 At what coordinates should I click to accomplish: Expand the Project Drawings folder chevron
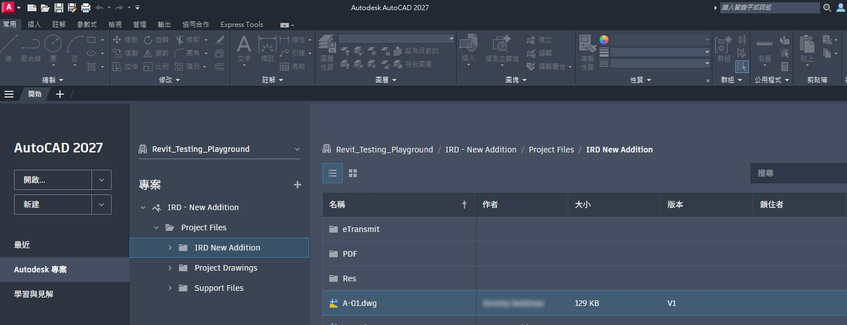pyautogui.click(x=170, y=268)
